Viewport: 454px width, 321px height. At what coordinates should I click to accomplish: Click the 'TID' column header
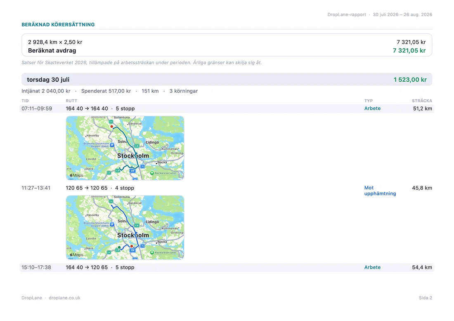tap(25, 101)
